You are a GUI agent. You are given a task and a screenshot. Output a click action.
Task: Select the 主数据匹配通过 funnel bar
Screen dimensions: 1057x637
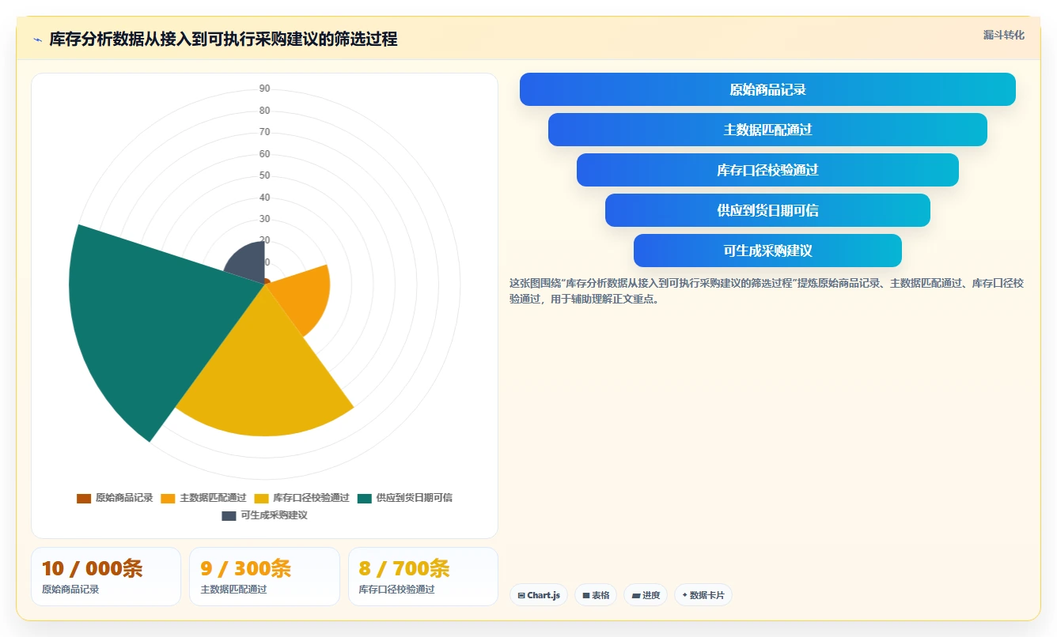click(x=767, y=130)
